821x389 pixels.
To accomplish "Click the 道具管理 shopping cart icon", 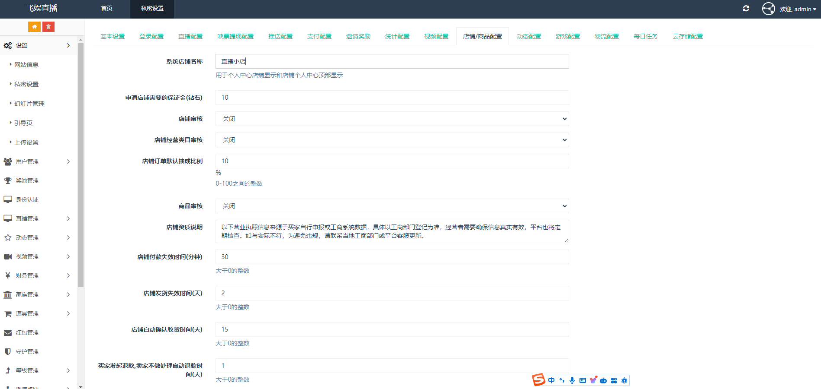I will click(7, 313).
